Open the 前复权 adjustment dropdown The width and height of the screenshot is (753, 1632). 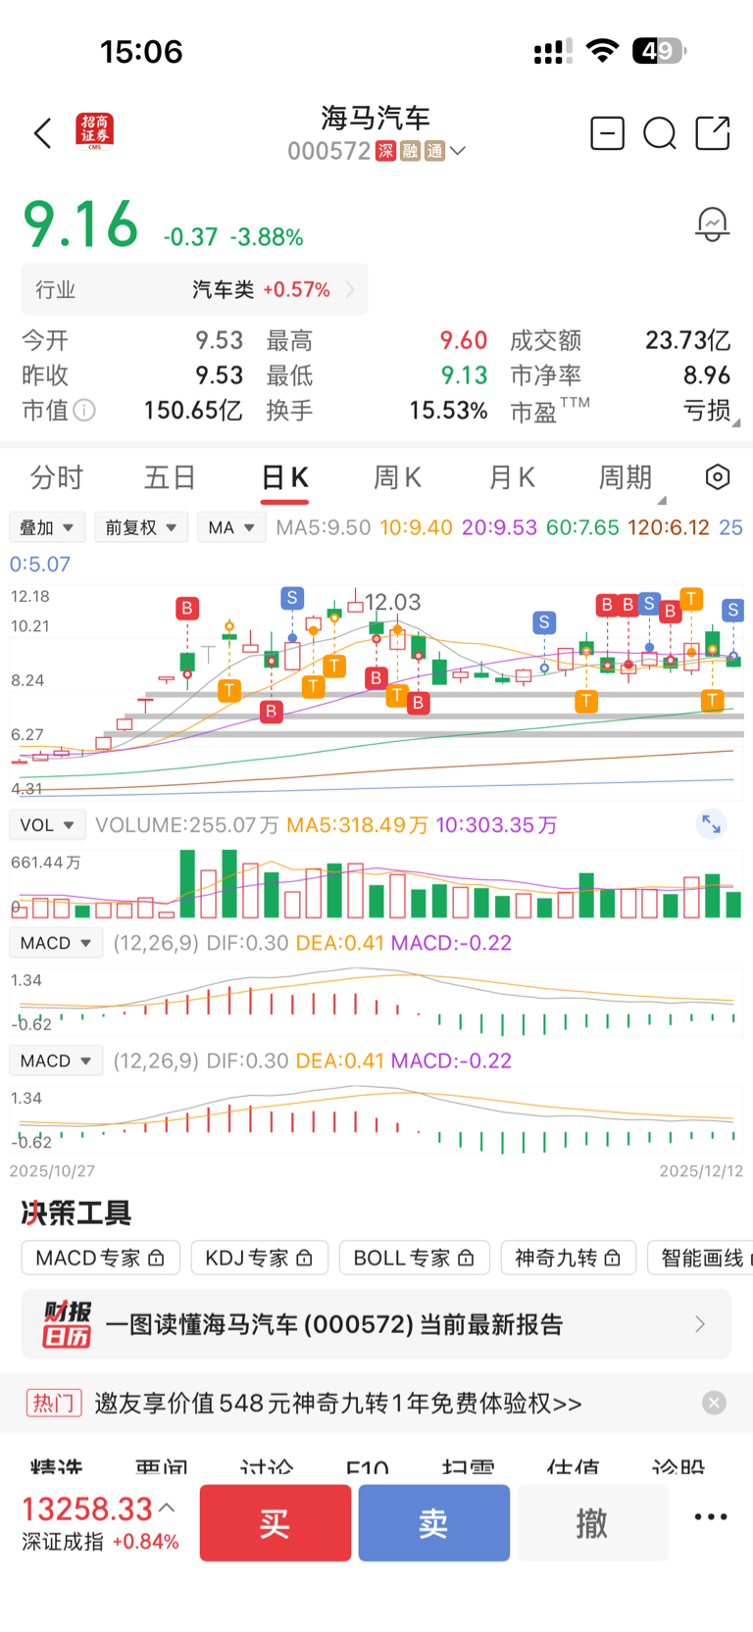coord(141,527)
